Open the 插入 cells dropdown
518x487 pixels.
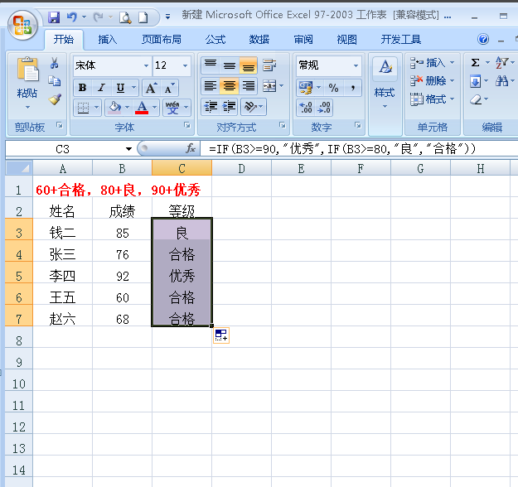pos(452,62)
